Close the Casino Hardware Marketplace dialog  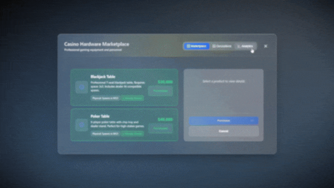point(266,46)
